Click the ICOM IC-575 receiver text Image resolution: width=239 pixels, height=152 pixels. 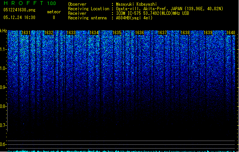152,13
